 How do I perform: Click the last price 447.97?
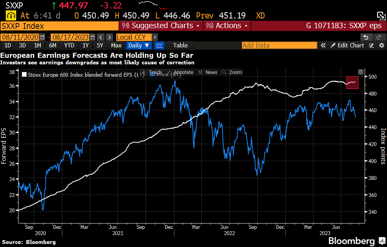coord(73,6)
